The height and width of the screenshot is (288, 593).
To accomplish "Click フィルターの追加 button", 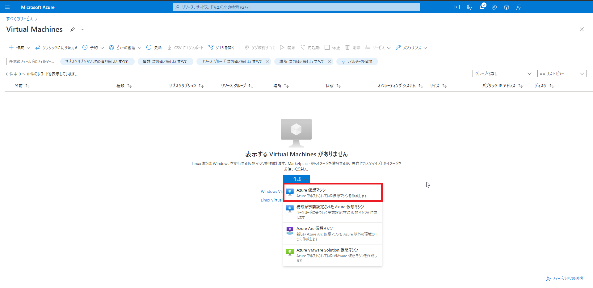I will click(x=357, y=61).
